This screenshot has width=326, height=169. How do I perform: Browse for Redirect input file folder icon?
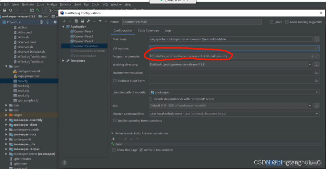coord(316,81)
